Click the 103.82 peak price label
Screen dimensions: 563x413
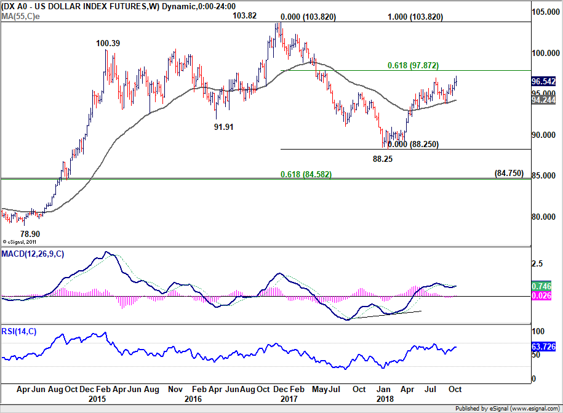click(244, 15)
